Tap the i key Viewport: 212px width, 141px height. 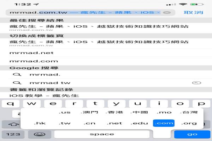tap(159, 104)
